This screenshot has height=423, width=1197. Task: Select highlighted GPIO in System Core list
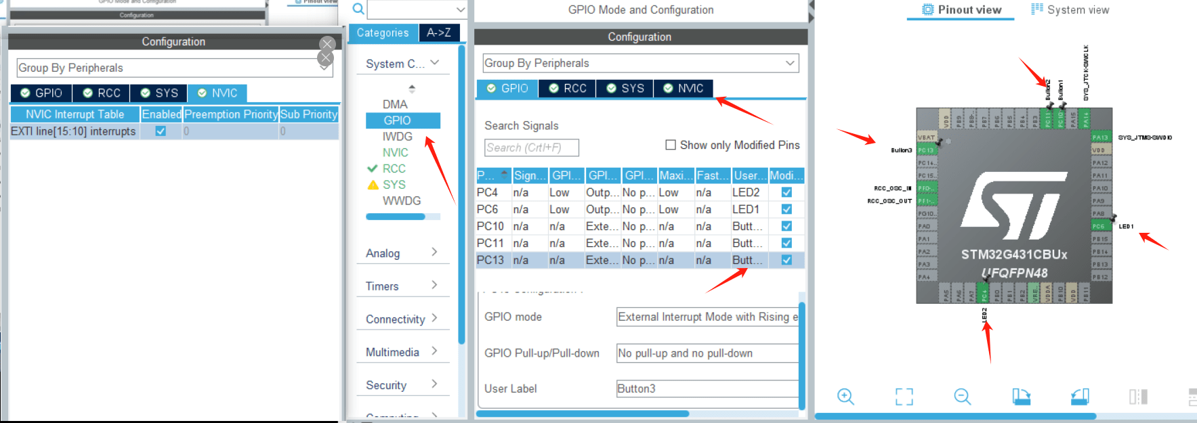pyautogui.click(x=403, y=120)
